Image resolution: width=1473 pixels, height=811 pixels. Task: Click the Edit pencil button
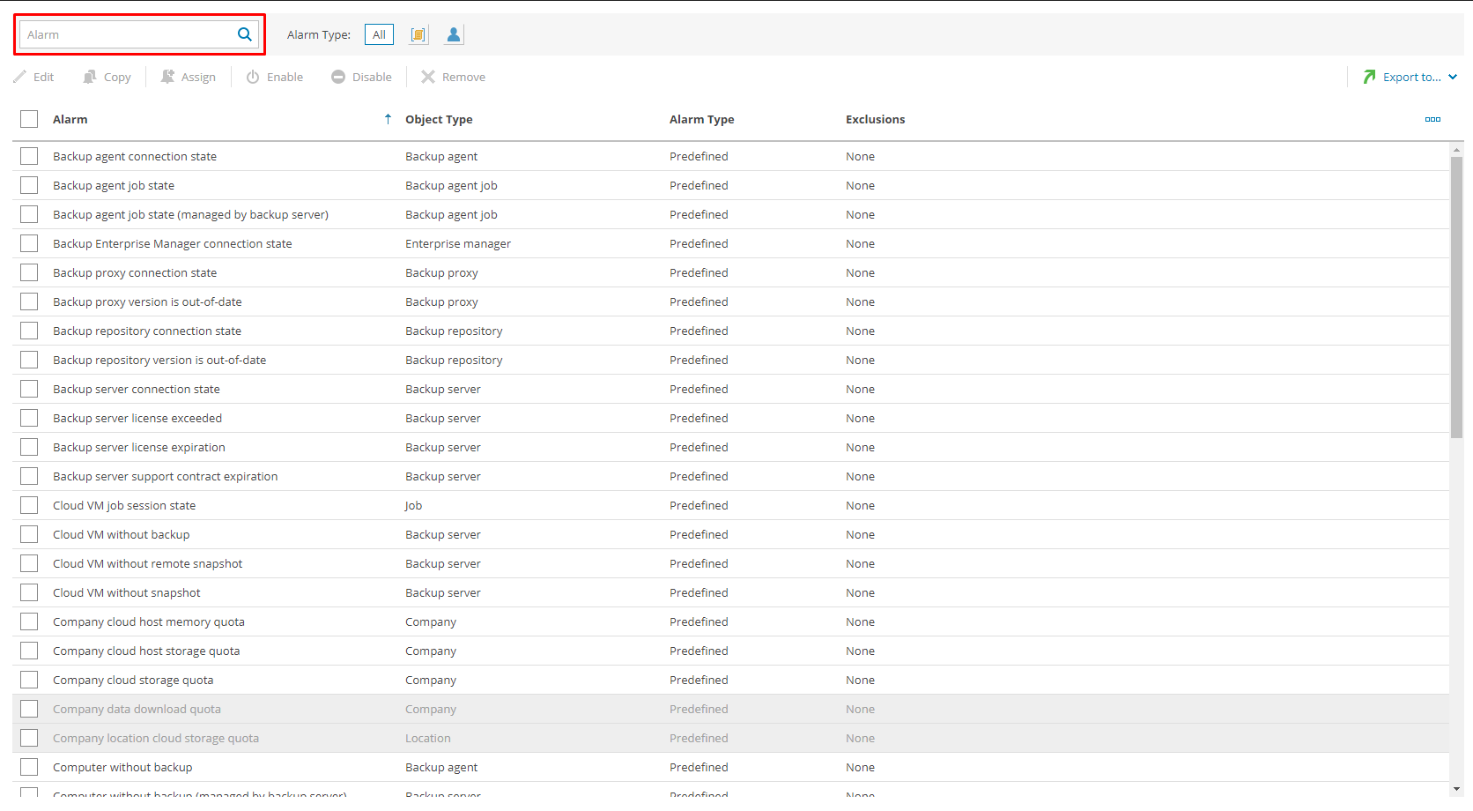(33, 77)
